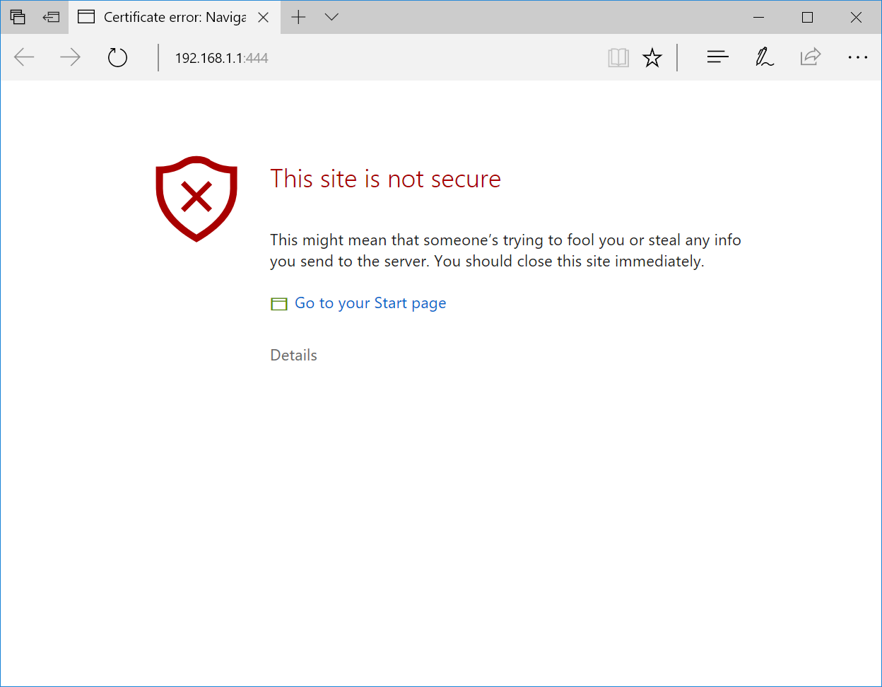882x687 pixels.
Task: Open Settings and more ellipsis menu
Action: [x=857, y=57]
